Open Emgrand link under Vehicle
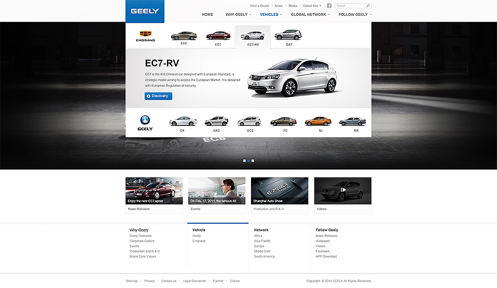Image resolution: width=497 pixels, height=288 pixels. (x=199, y=241)
